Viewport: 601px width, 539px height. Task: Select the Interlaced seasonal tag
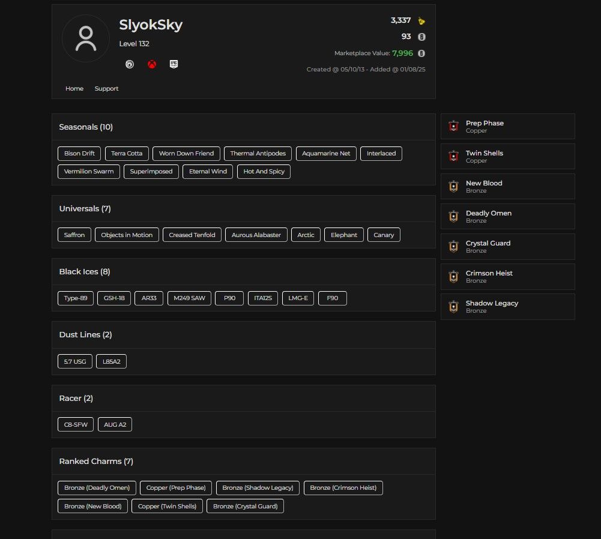(381, 153)
